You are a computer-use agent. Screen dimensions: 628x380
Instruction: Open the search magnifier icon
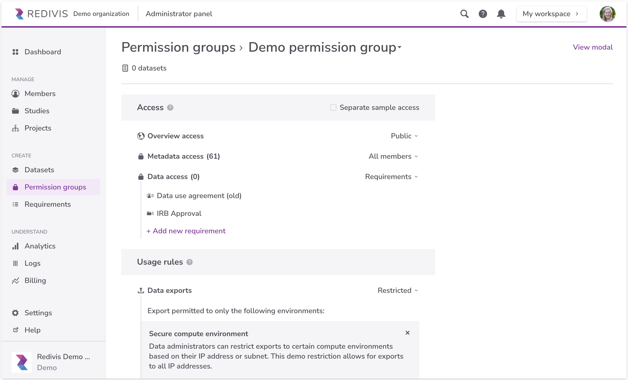point(464,14)
